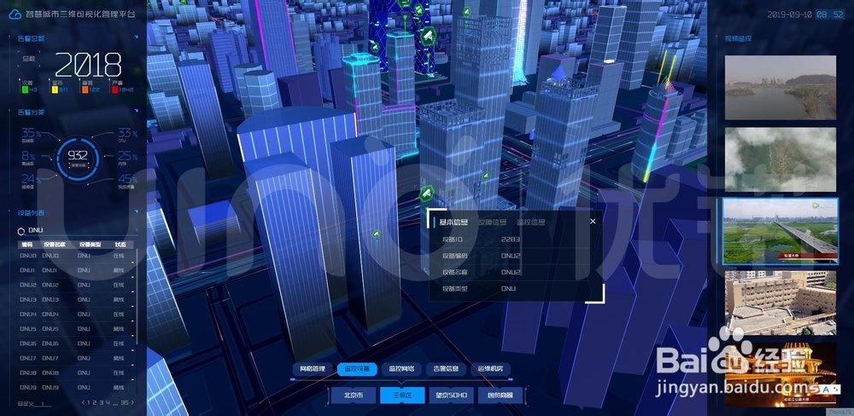The image size is (854, 416).
Task: Select the large hexagonal camera marker near the info popup
Action: [426, 193]
